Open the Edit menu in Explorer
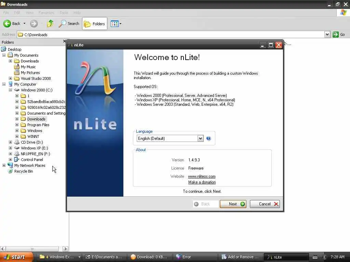Viewport: 350px width, 262px height. pyautogui.click(x=17, y=13)
